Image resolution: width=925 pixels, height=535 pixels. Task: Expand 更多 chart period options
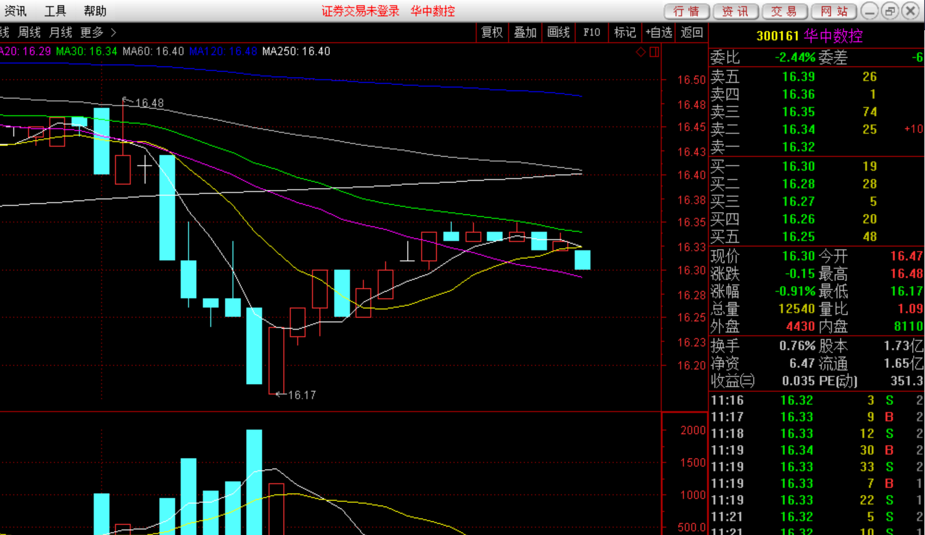[x=97, y=32]
